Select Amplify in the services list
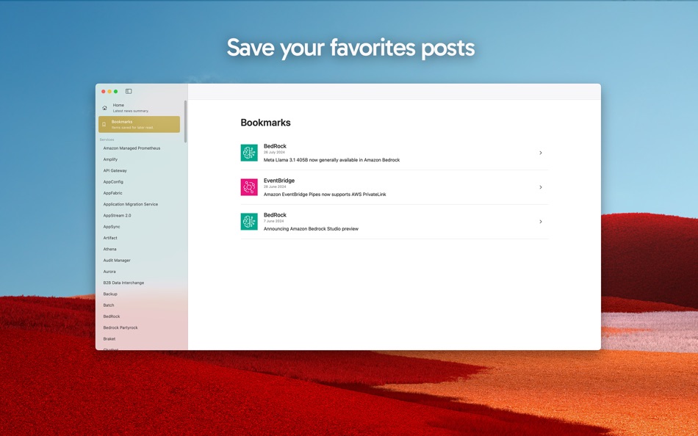 click(x=110, y=159)
